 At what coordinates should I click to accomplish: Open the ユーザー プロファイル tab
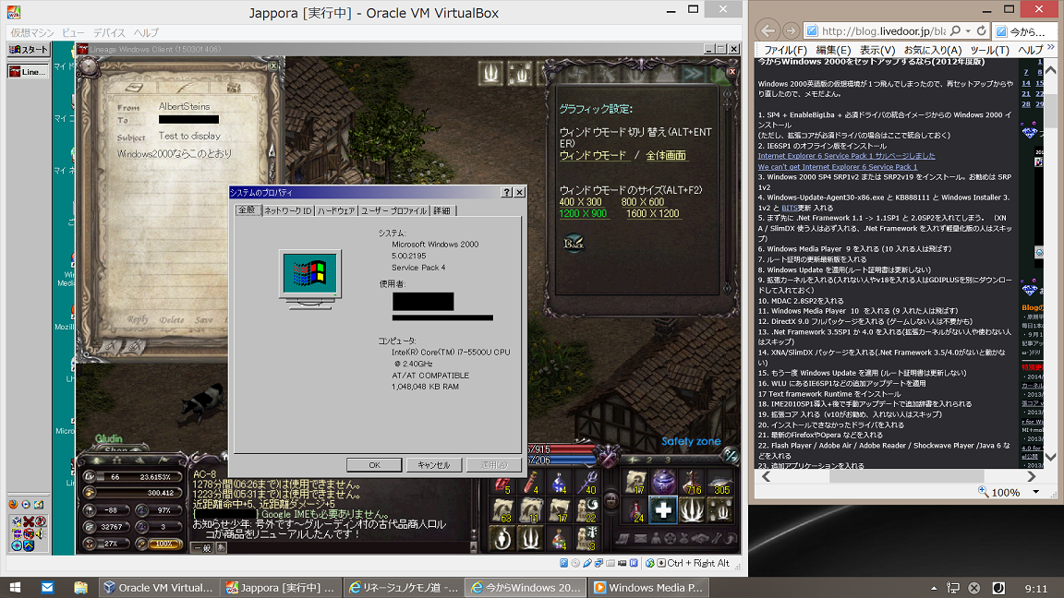point(393,210)
